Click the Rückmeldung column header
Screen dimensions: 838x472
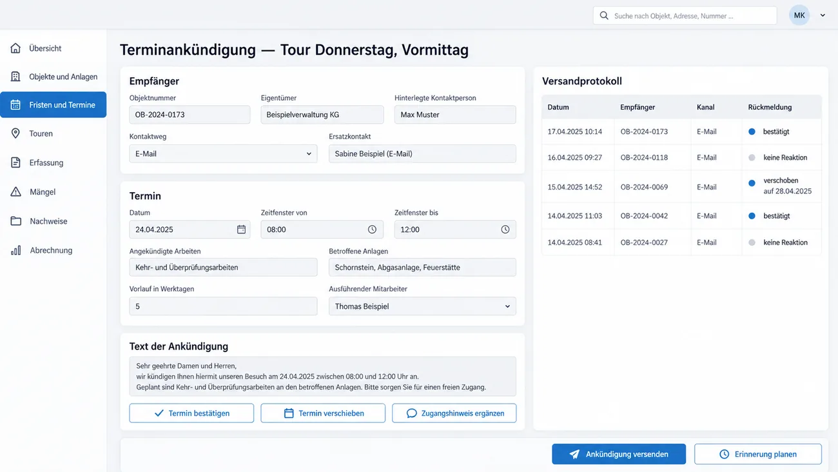click(770, 107)
